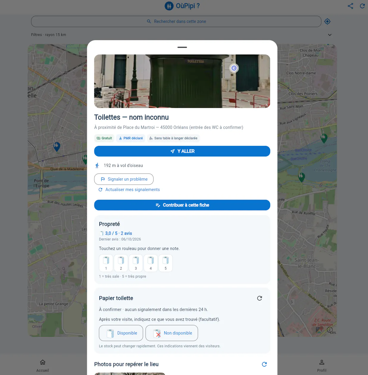Viewport: 368px width, 375px height.
Task: Rate cleanliness with toilet roll 4
Action: click(151, 263)
